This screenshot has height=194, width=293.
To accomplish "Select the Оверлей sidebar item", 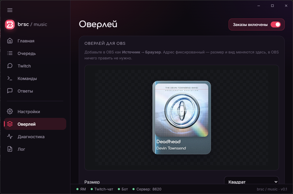I will (x=35, y=124).
